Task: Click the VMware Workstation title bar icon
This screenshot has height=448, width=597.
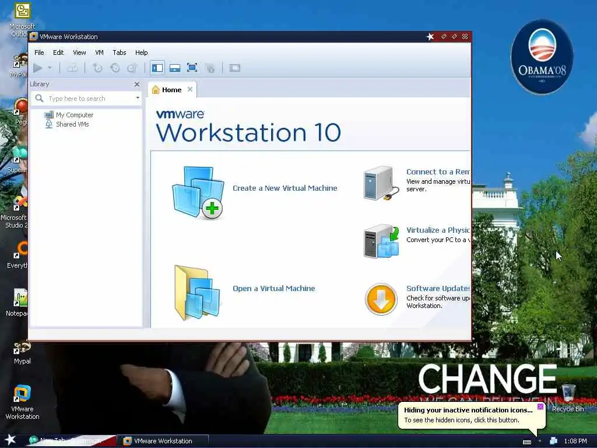Action: 33,37
